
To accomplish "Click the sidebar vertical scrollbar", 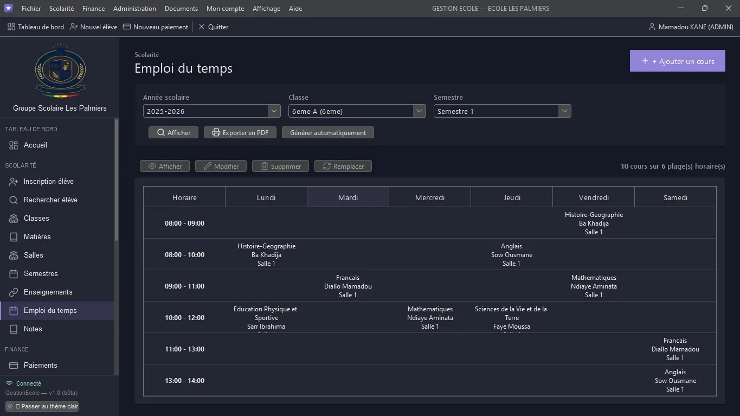I will (116, 181).
